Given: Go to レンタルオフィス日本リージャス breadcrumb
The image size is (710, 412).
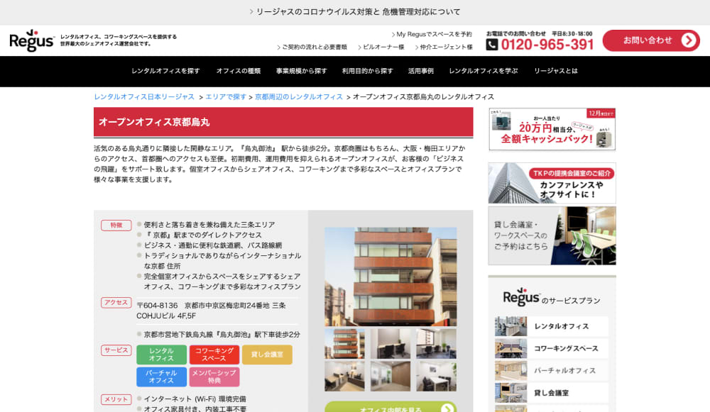Looking at the screenshot, I should pos(144,96).
